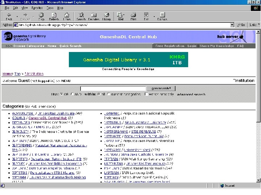The width and height of the screenshot is (261, 195).
Task: Click the Discuss toolbar icon
Action: tap(162, 16)
